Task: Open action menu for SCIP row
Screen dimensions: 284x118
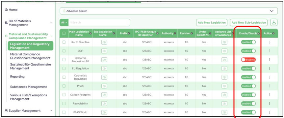Action: [x=269, y=51]
